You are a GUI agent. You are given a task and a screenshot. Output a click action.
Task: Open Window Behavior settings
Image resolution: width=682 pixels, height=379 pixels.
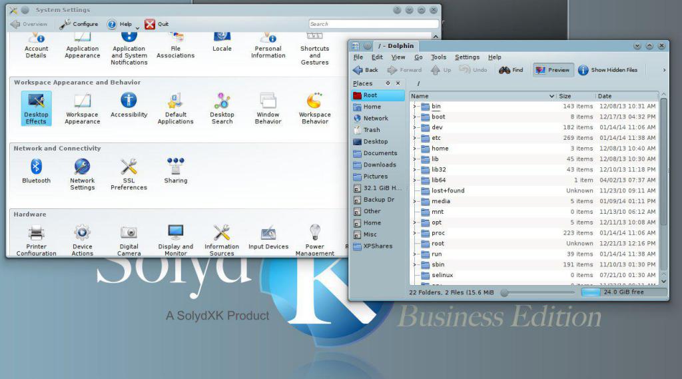pyautogui.click(x=268, y=109)
